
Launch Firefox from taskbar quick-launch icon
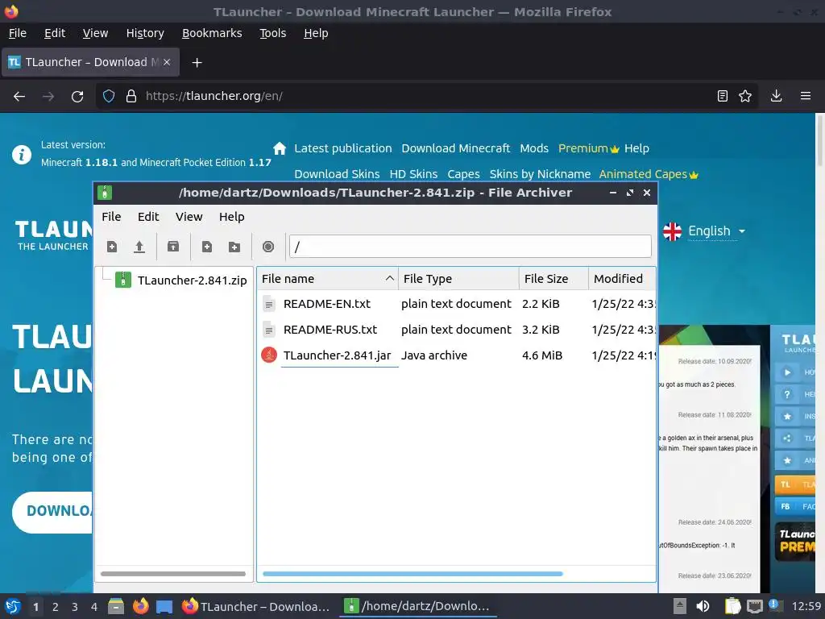(x=140, y=606)
